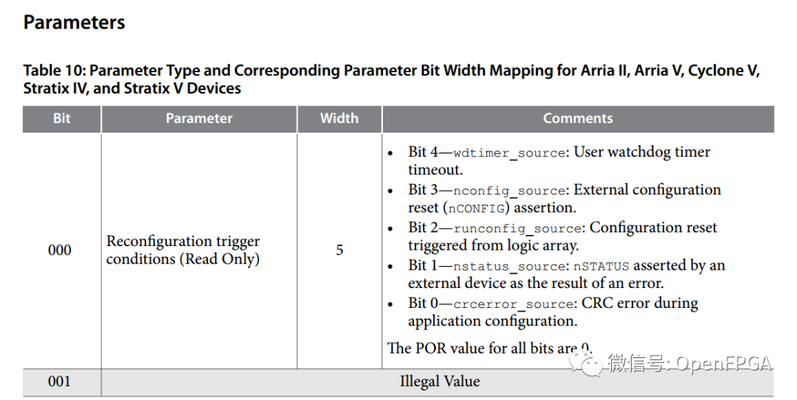This screenshot has height=400, width=797.
Task: Click the Bit column header
Action: (x=62, y=119)
